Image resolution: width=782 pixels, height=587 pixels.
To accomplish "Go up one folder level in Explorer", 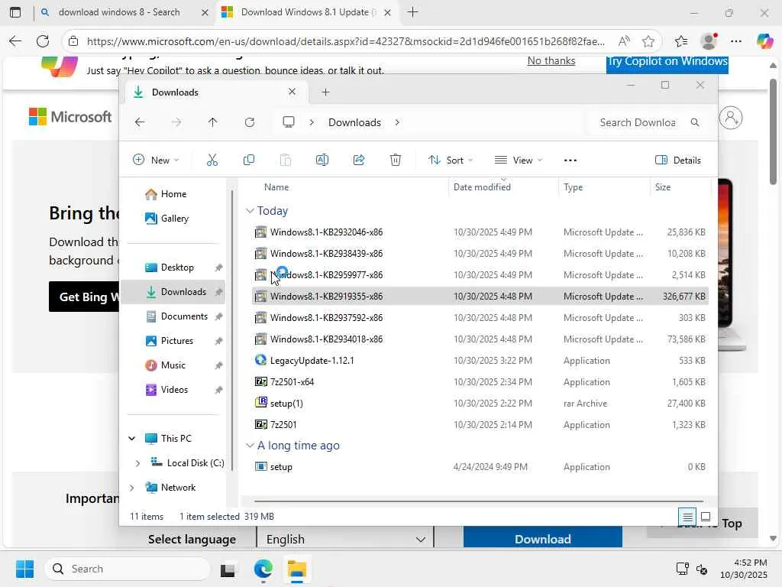I will [x=213, y=122].
